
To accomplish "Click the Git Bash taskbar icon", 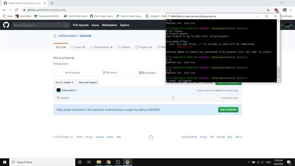I will pyautogui.click(x=127, y=162).
